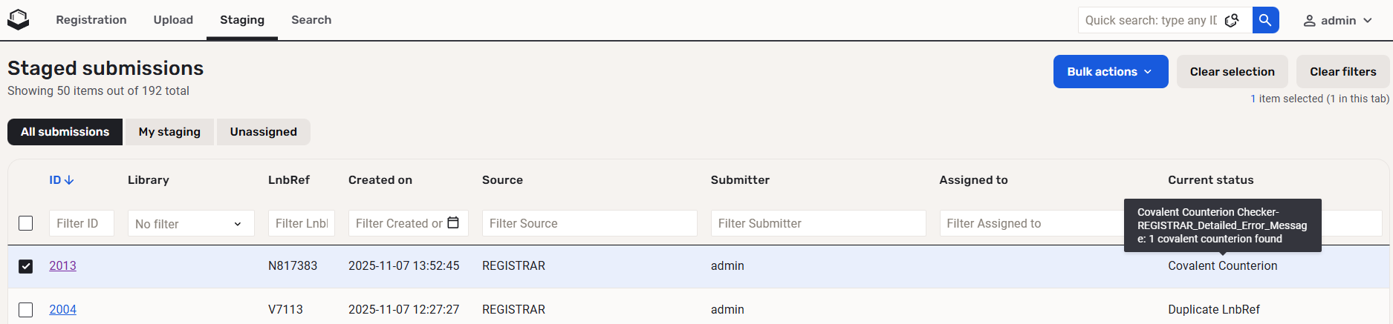Expand the admin account menu chevron

(x=1368, y=21)
